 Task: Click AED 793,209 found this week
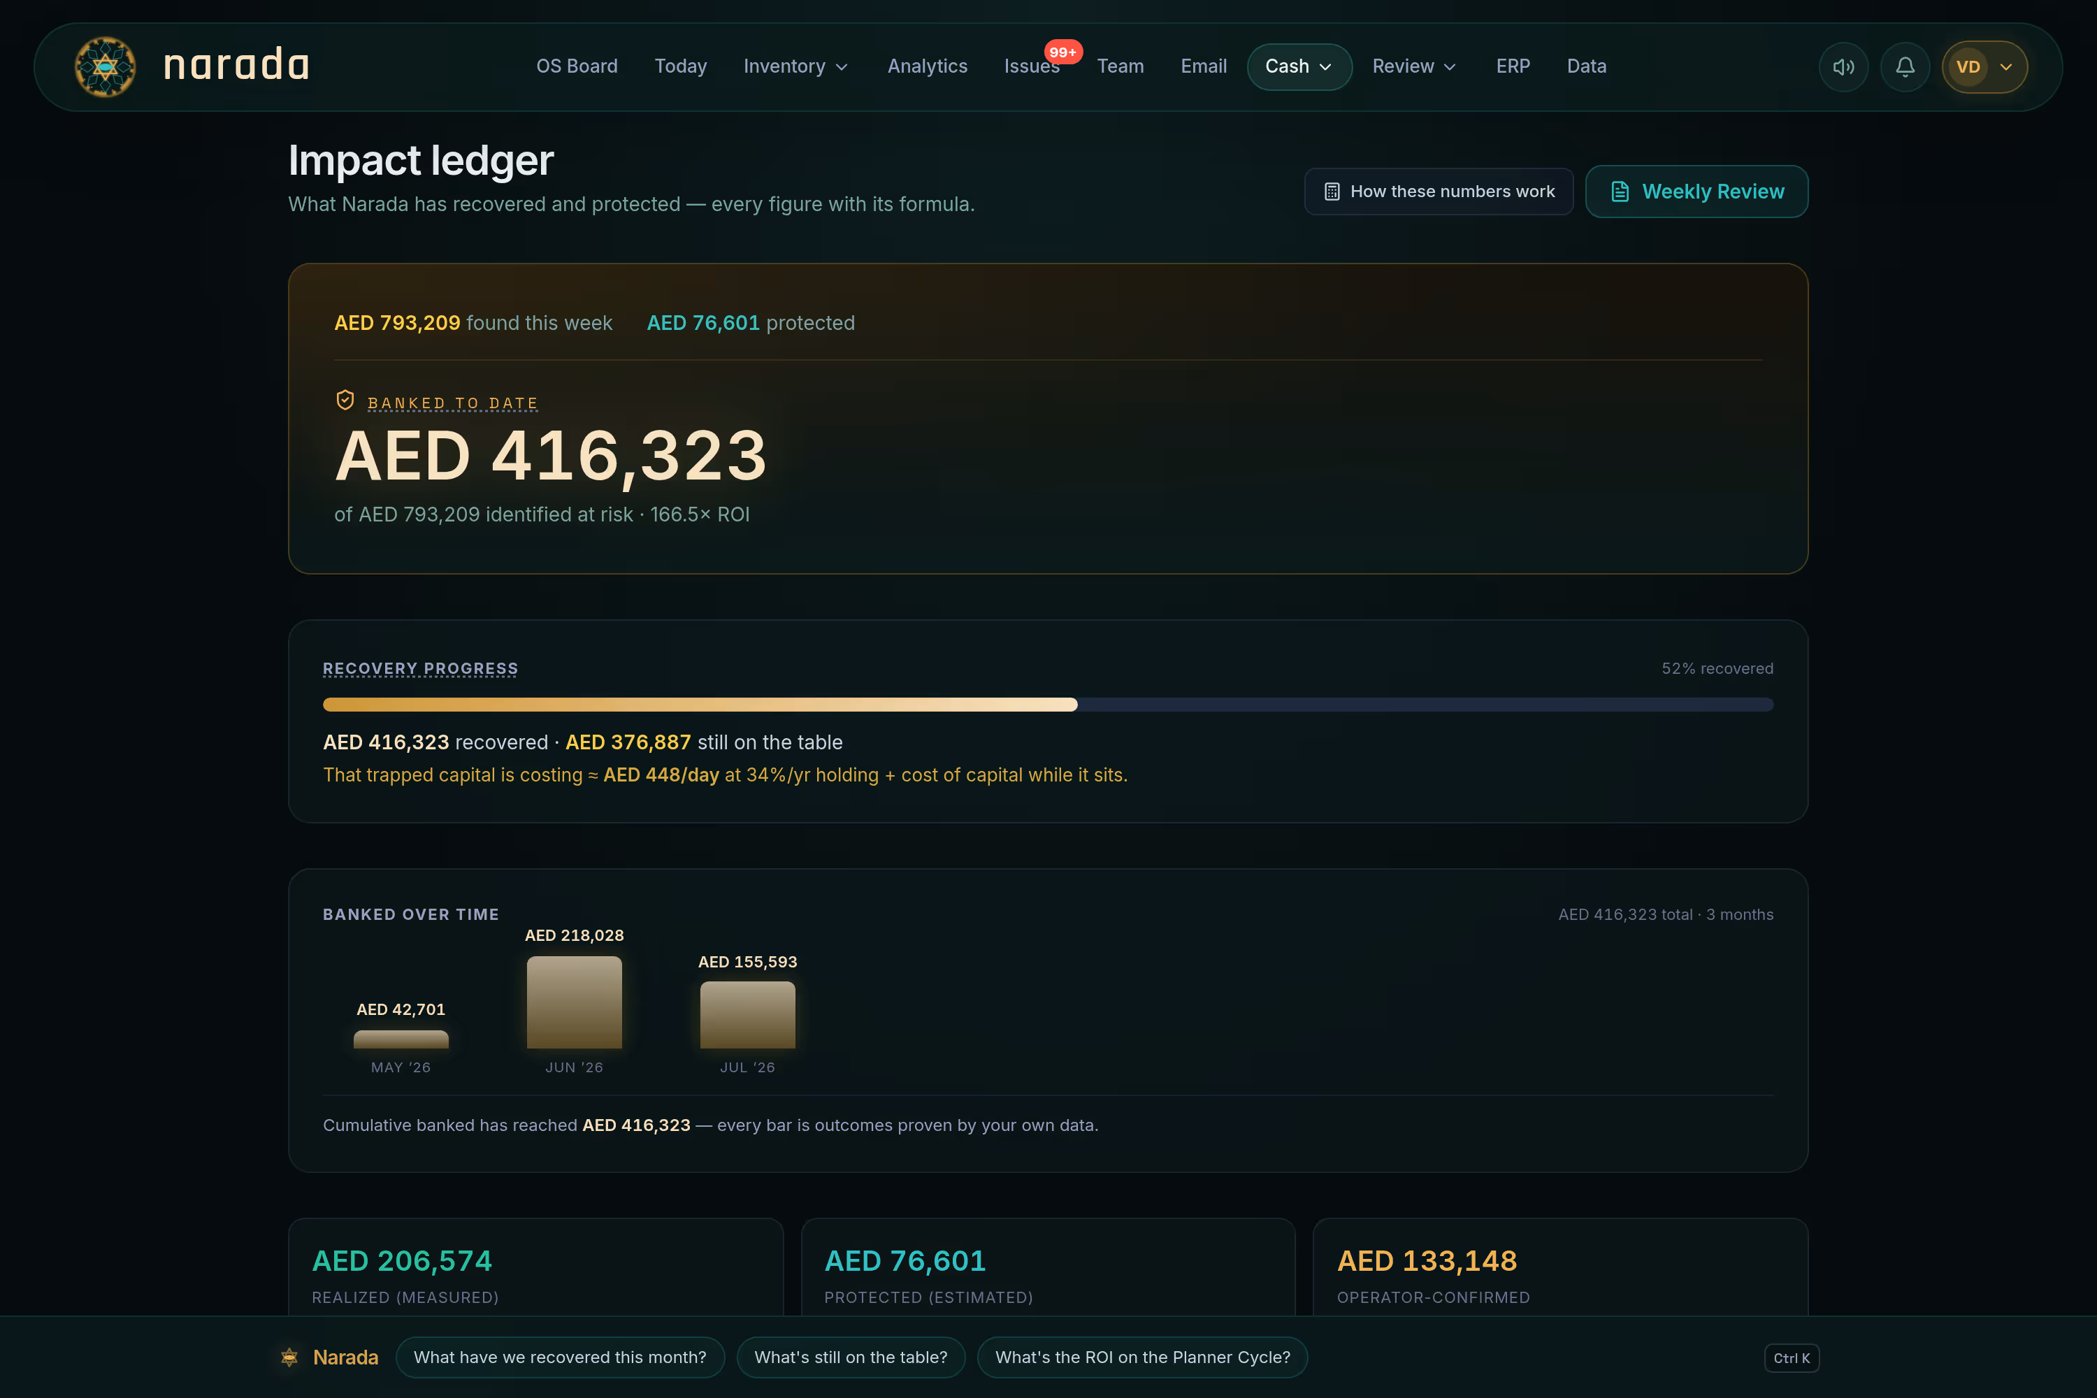click(473, 323)
